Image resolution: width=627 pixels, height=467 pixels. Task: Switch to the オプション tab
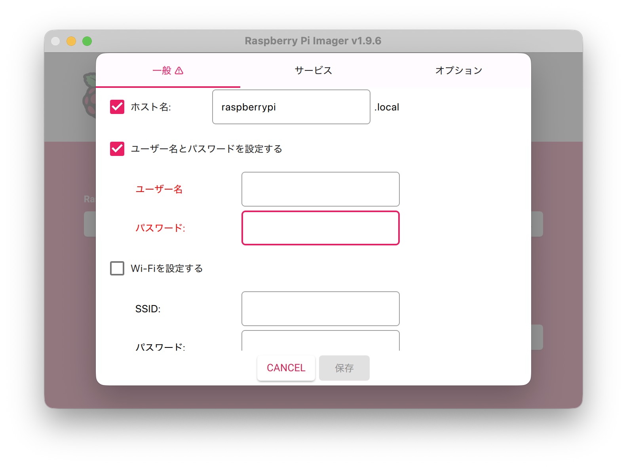458,70
